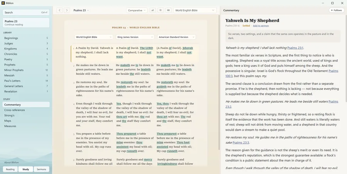The width and height of the screenshot is (347, 174).
Task: Open the Psalms 23 chapter picker
Action: [x=81, y=10]
